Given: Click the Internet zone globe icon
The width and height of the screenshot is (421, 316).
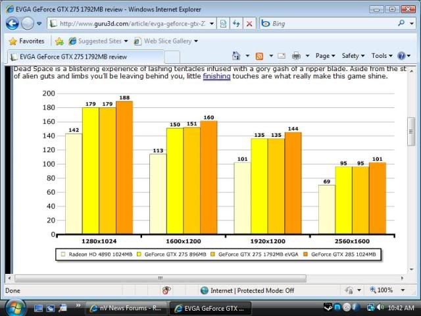Looking at the screenshot, I should (x=205, y=290).
